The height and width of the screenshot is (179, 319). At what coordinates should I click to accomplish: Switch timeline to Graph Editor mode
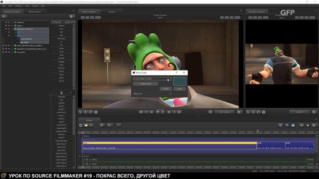coord(91,125)
